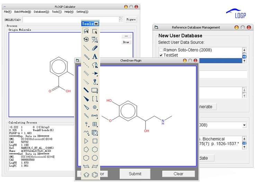
Task: Select the Cyclohexane ring tool
Action: [x=95, y=149]
